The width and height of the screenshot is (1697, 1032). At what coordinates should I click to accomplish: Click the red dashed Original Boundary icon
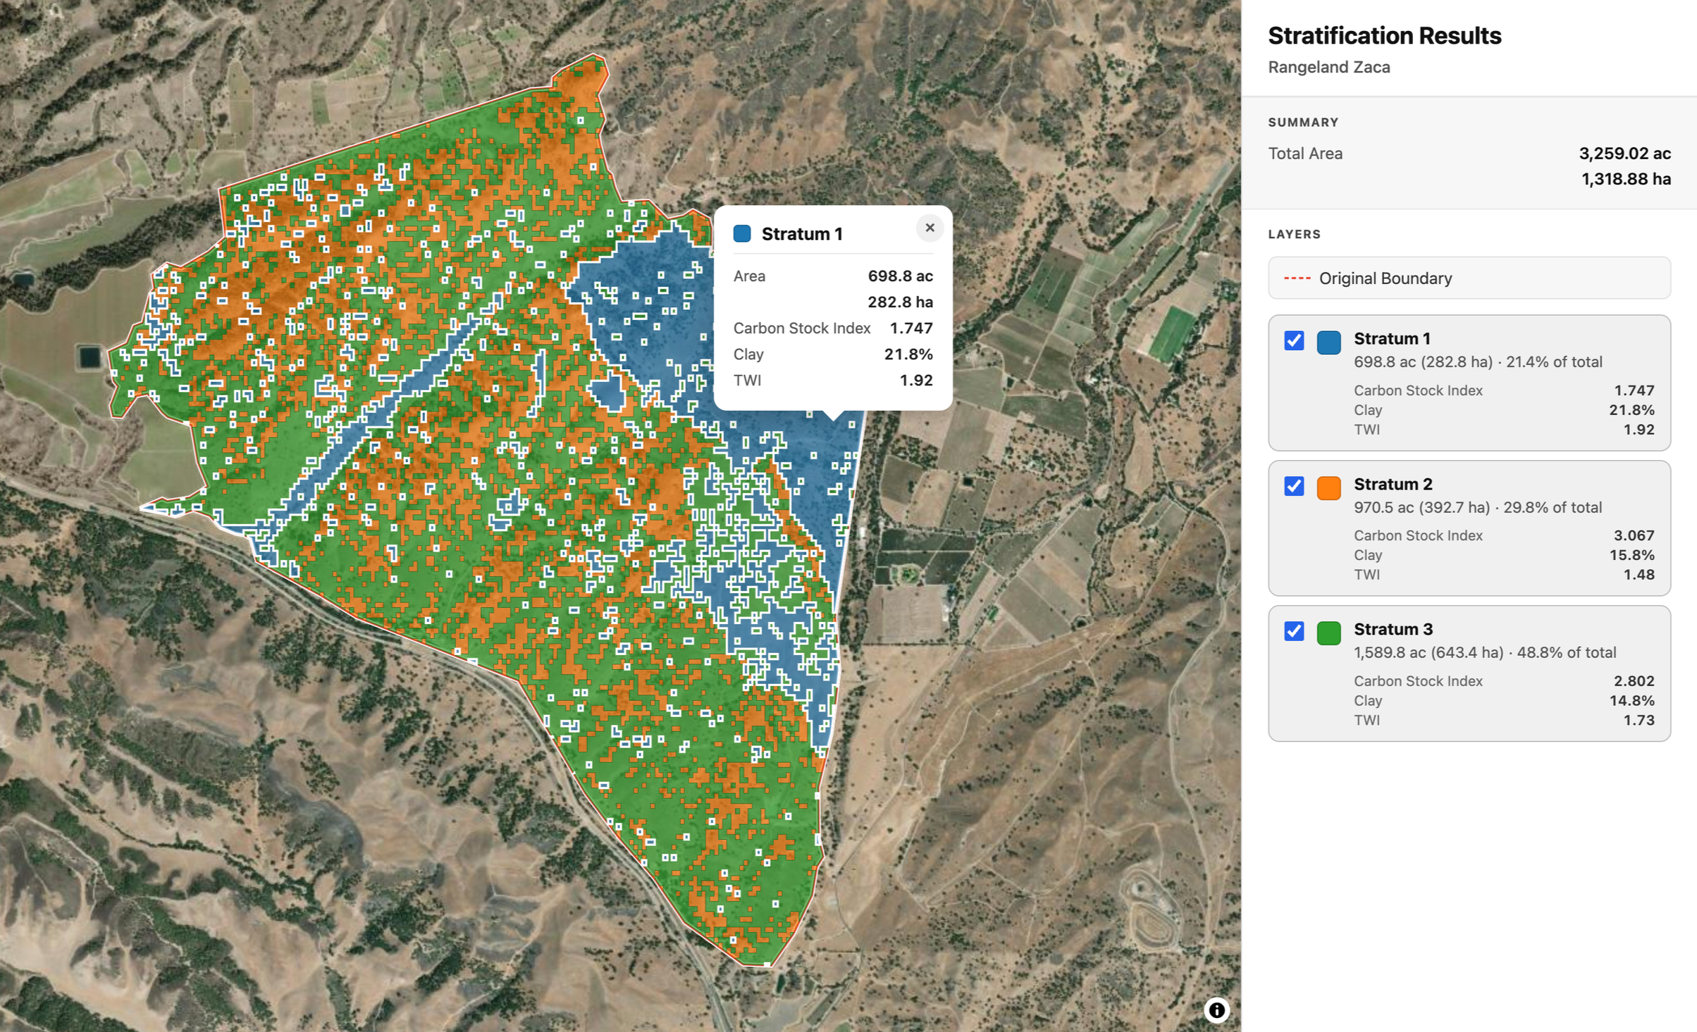(1297, 279)
